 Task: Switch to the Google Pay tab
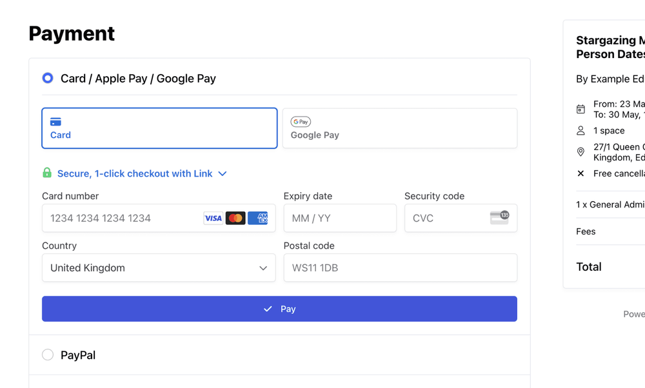click(x=400, y=128)
